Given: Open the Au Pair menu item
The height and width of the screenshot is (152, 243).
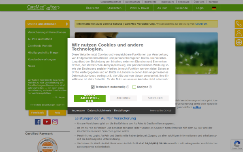Looking at the screenshot, I should [162, 8].
